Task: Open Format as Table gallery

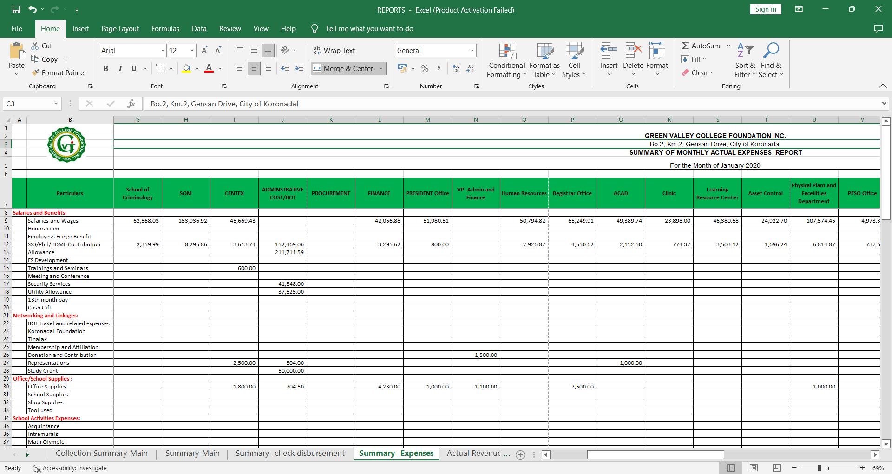Action: [544, 61]
